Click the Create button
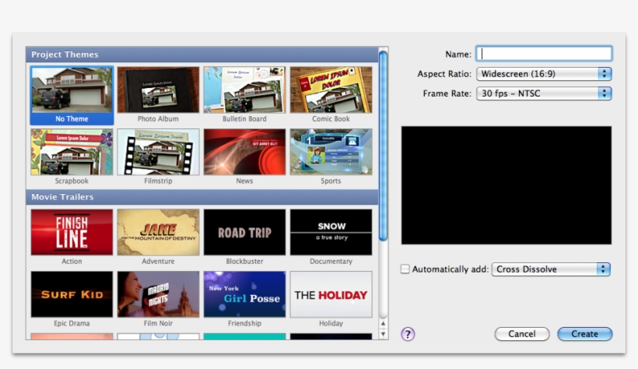638x369 pixels. coord(584,334)
